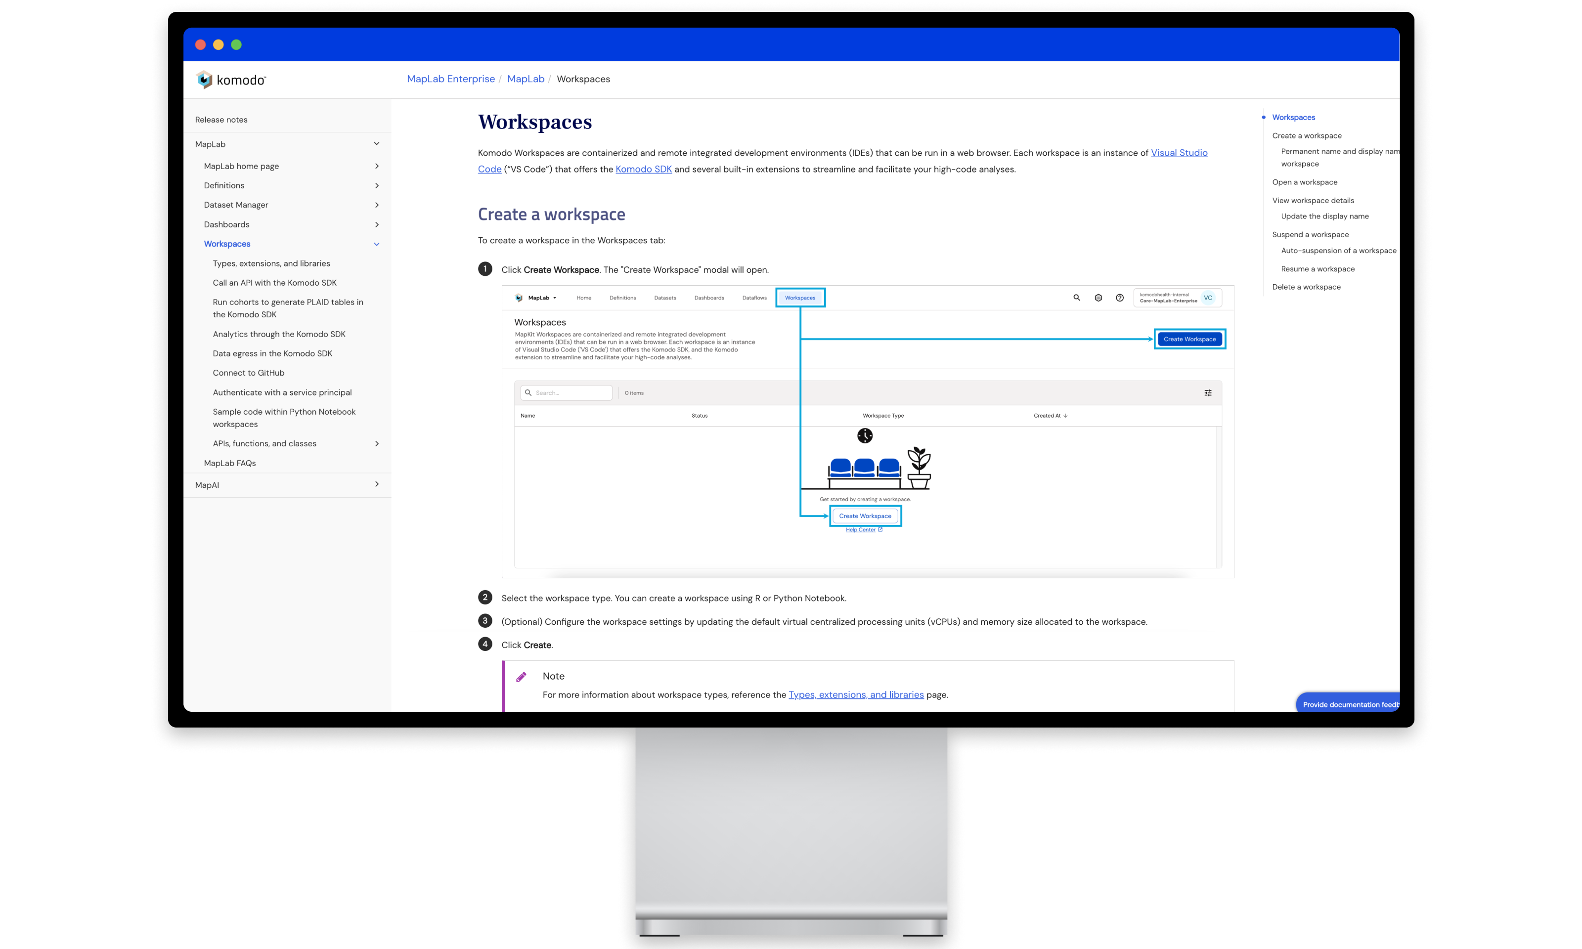Click the VC user avatar

tap(1208, 298)
